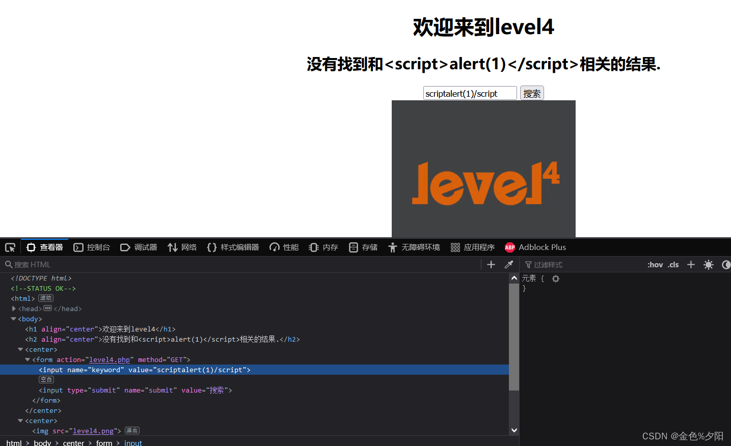Viewport: 731px width, 446px height.
Task: Click the input breadcrumb
Action: [133, 443]
